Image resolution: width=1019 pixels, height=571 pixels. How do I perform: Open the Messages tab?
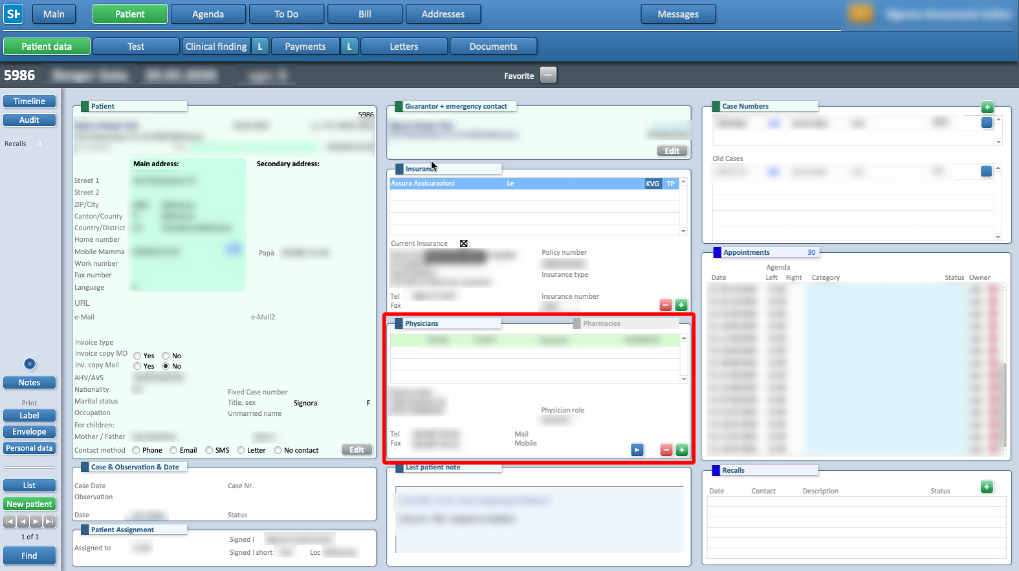click(678, 14)
